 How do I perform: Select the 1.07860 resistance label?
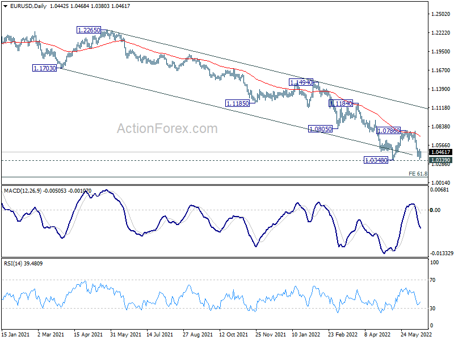click(x=389, y=131)
